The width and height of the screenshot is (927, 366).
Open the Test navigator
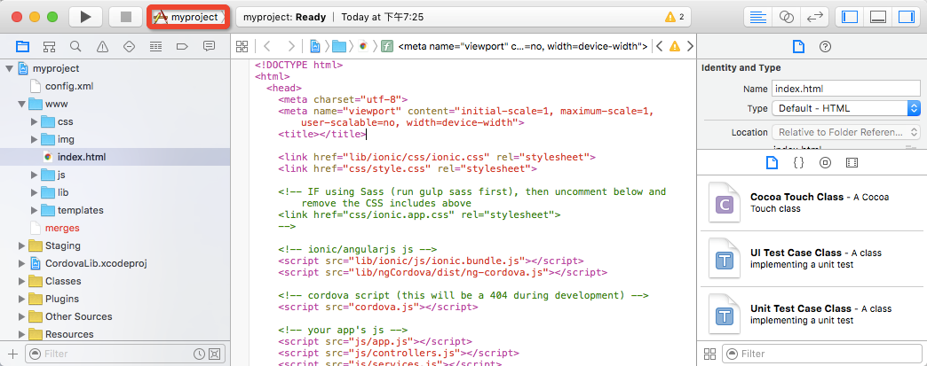(129, 46)
